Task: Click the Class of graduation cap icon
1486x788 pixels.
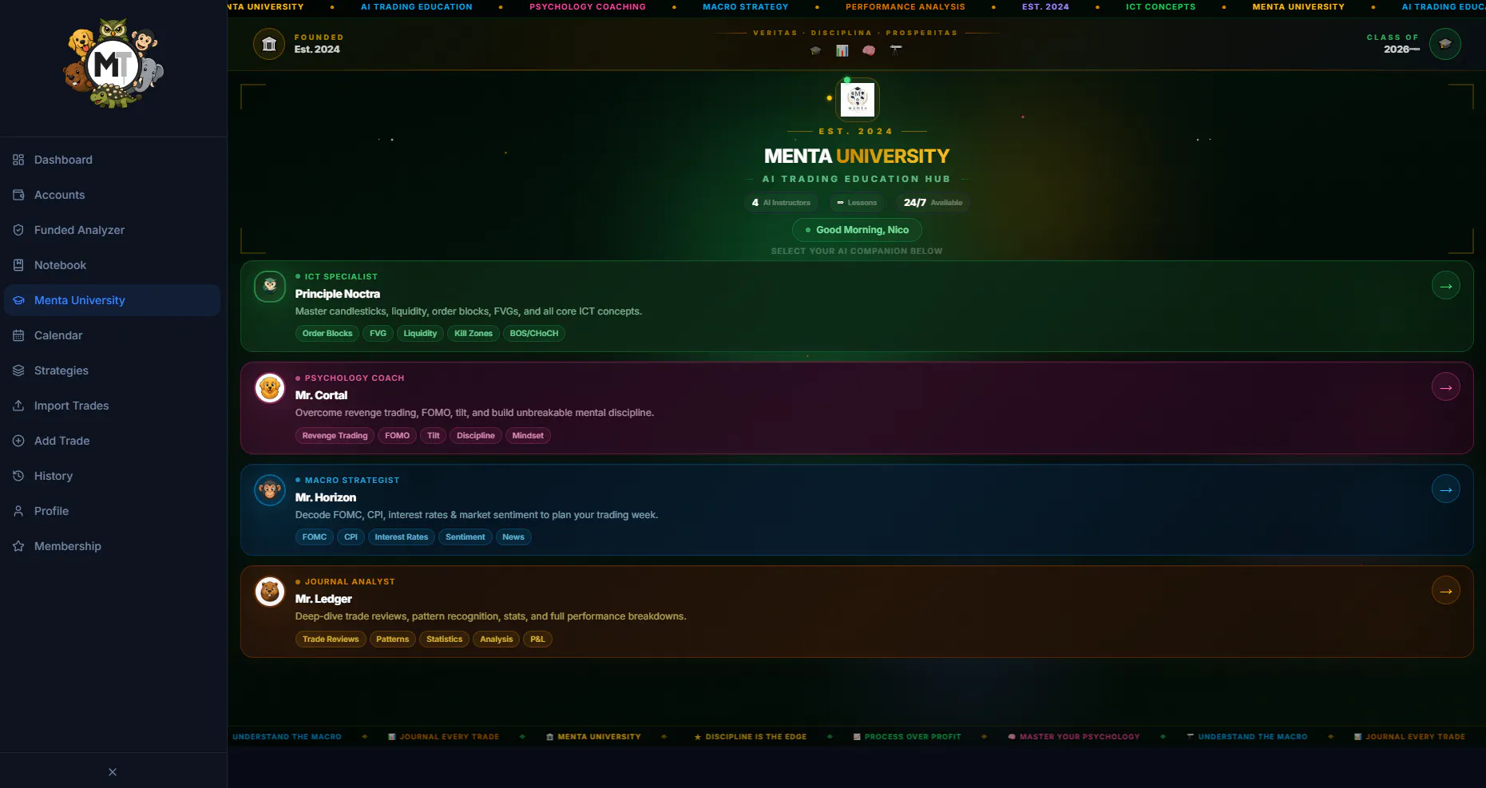Action: click(1444, 44)
